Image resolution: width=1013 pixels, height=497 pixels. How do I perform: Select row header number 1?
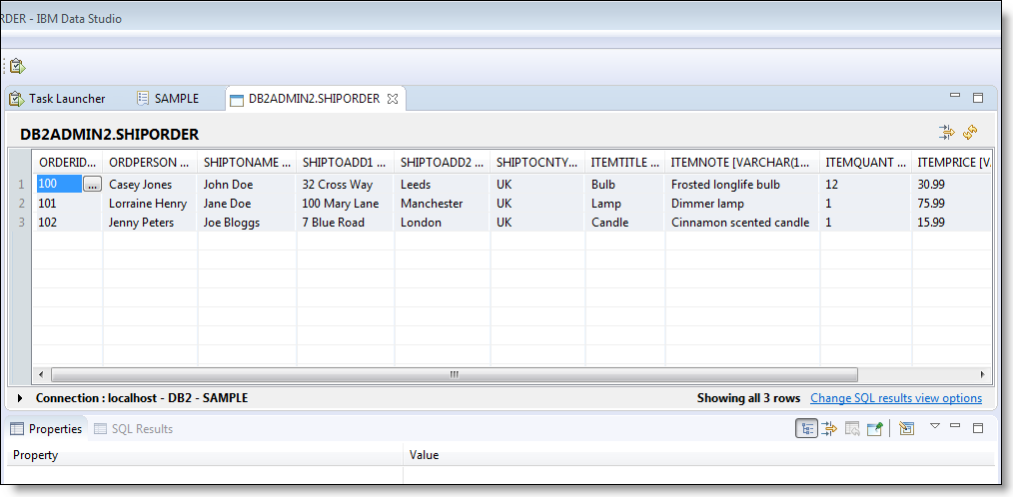coord(21,185)
